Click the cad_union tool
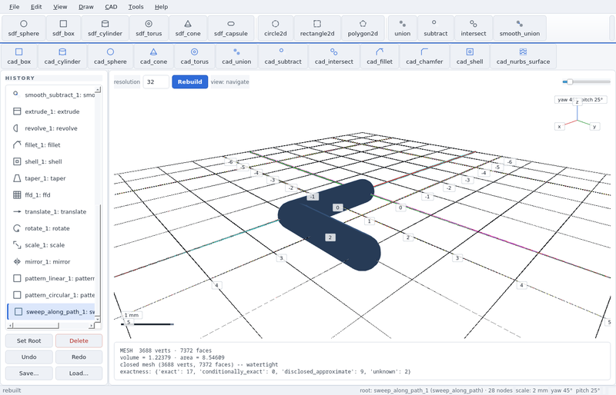Viewport: 616px width, 395px height. 236,57
